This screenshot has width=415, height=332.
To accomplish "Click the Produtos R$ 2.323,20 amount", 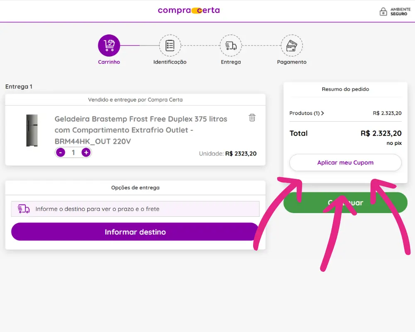I will coord(387,113).
